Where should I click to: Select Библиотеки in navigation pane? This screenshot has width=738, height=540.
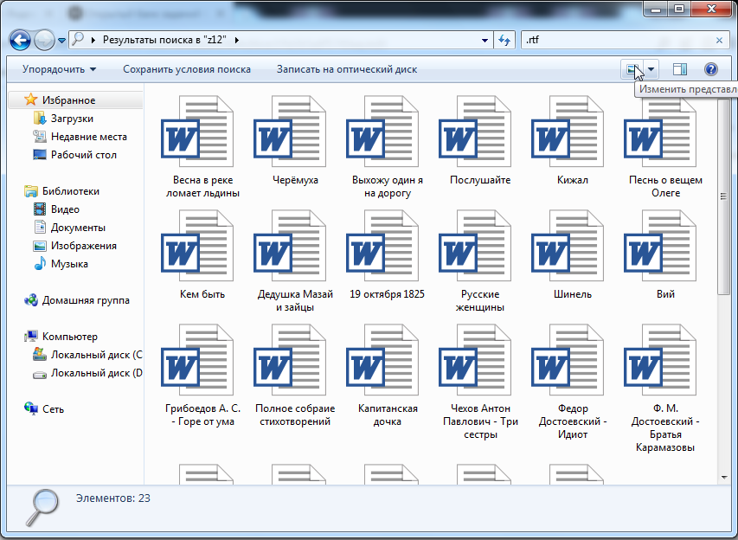(61, 191)
